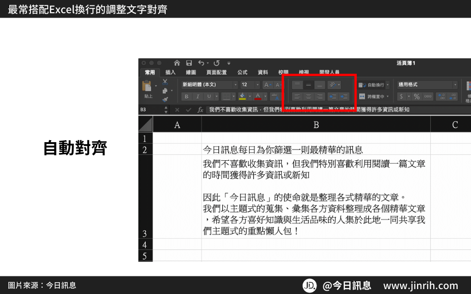Open the quick access toolbar customize arrow
The width and height of the screenshot is (471, 294).
[x=229, y=63]
